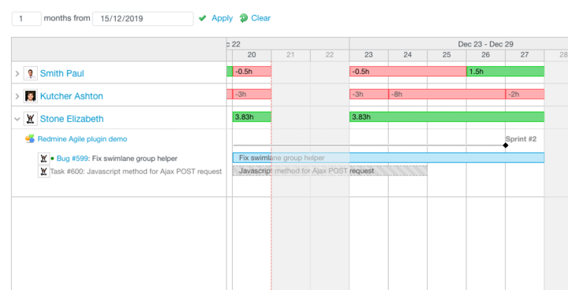
Task: Expand the Smith Paul row
Action: (x=17, y=74)
